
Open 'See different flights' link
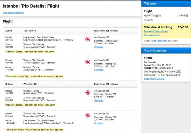pos(13,12)
